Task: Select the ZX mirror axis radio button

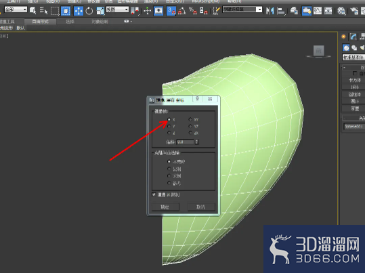Action: [x=190, y=133]
